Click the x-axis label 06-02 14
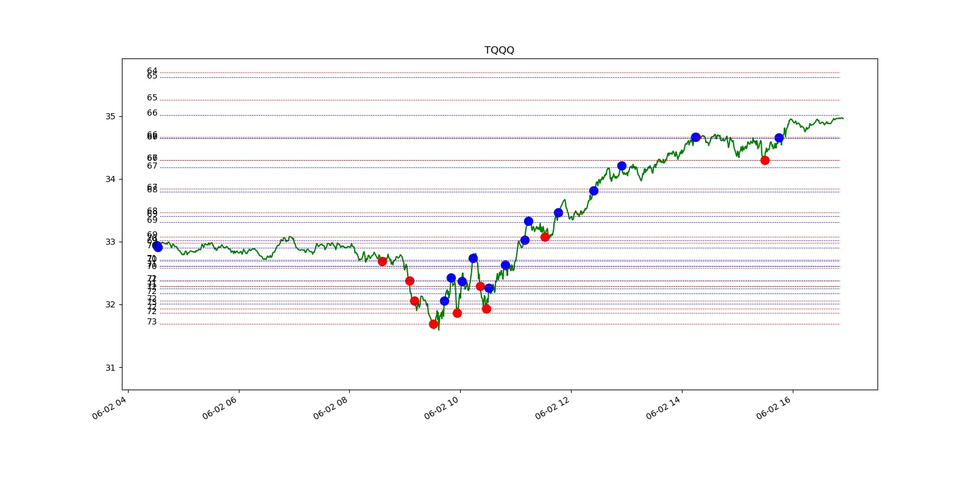Screen dimensions: 975x487 click(664, 408)
